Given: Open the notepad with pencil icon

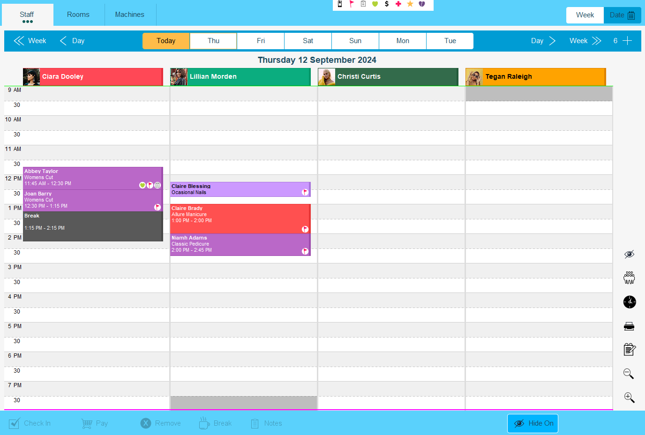Looking at the screenshot, I should tap(630, 349).
